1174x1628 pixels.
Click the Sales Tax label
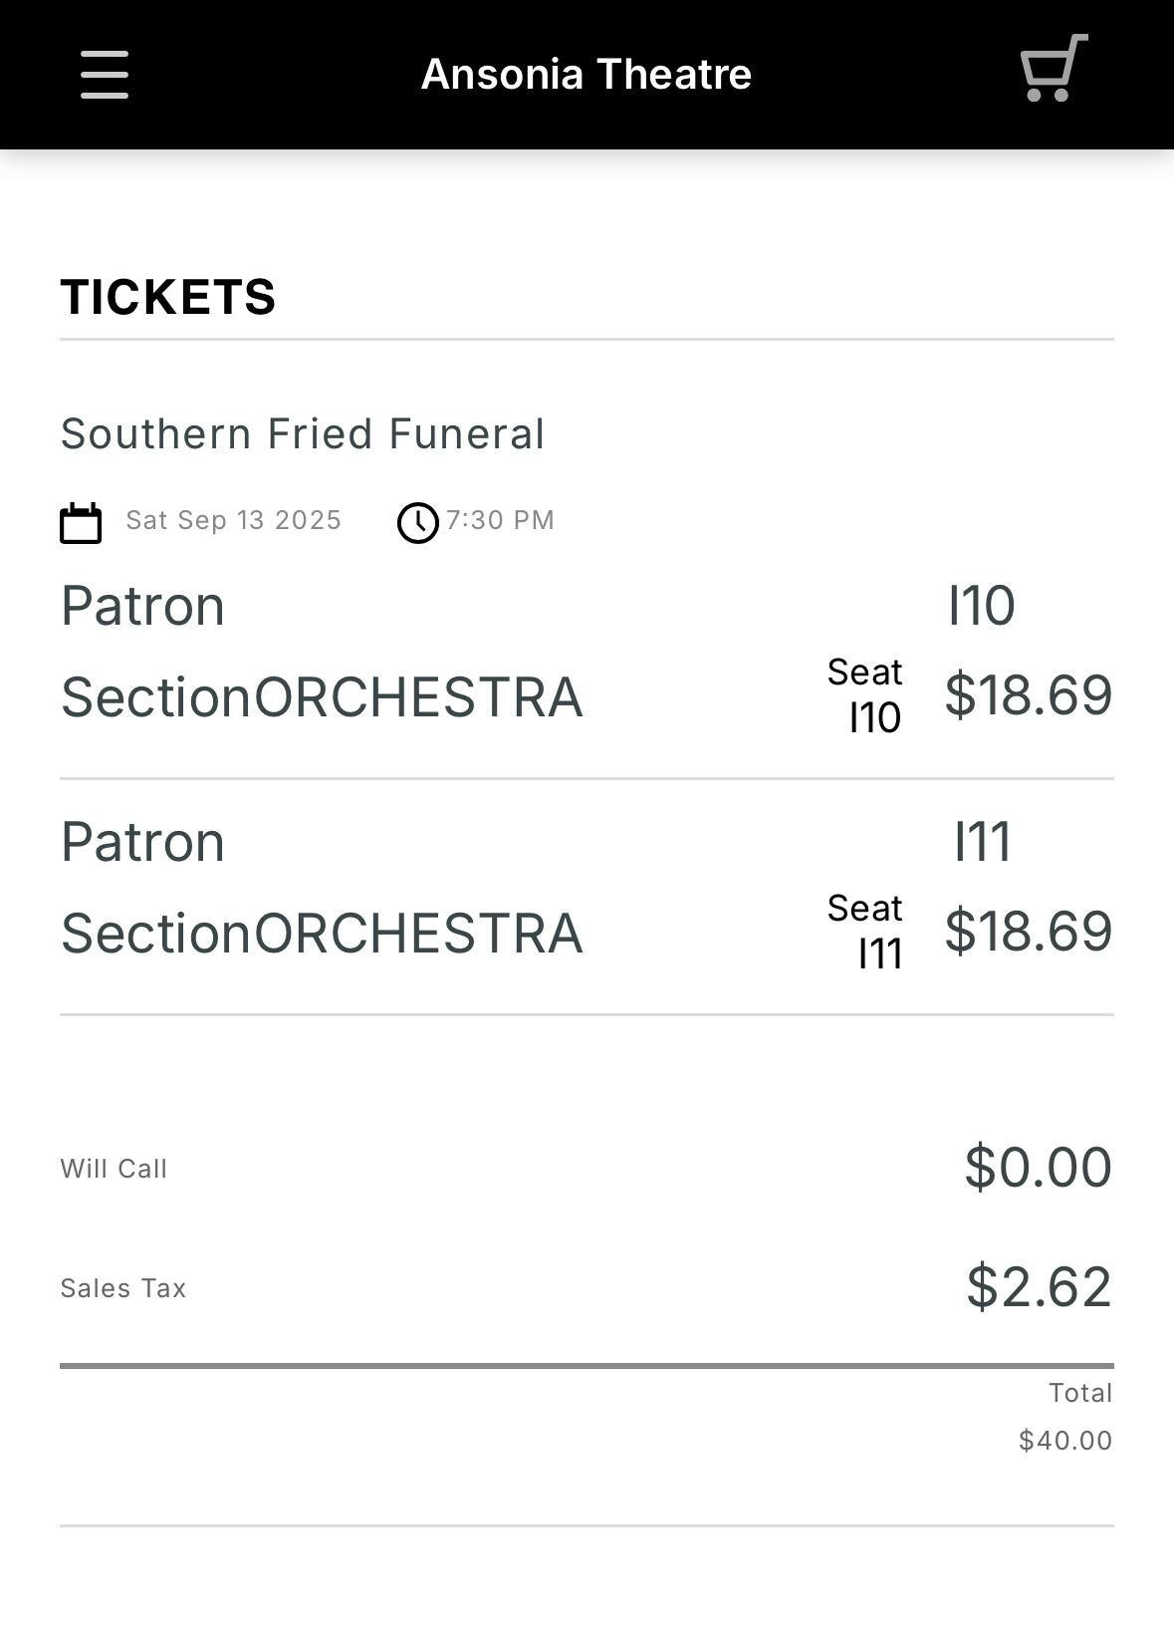pyautogui.click(x=123, y=1288)
